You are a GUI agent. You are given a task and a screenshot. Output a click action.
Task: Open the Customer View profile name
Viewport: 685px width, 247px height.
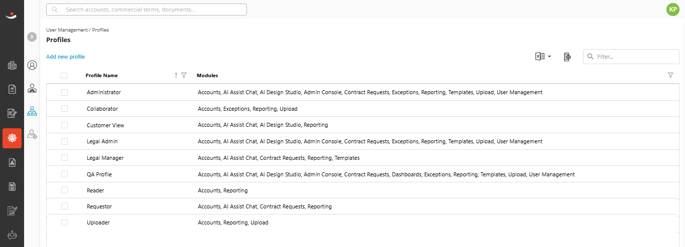click(105, 125)
